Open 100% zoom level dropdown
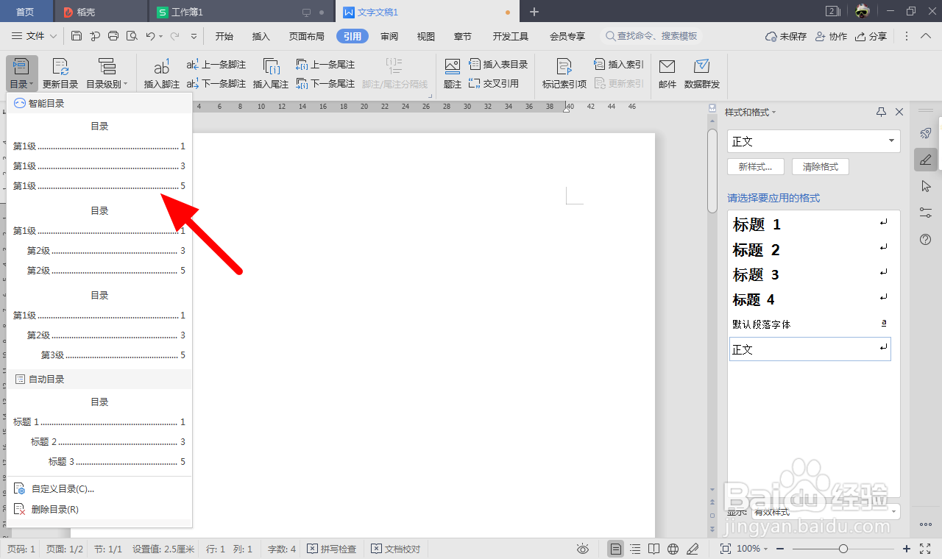Screen dimensions: 942x559 click(752, 549)
